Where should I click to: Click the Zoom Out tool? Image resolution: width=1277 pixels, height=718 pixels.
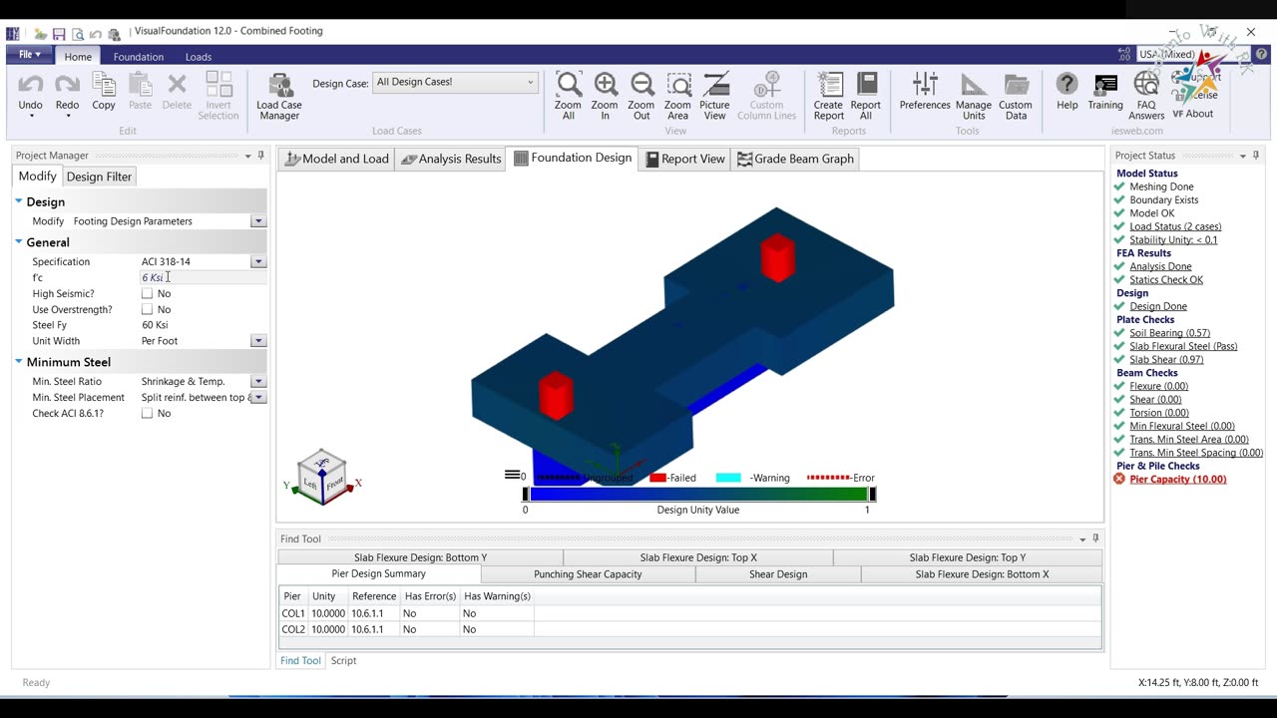641,84
